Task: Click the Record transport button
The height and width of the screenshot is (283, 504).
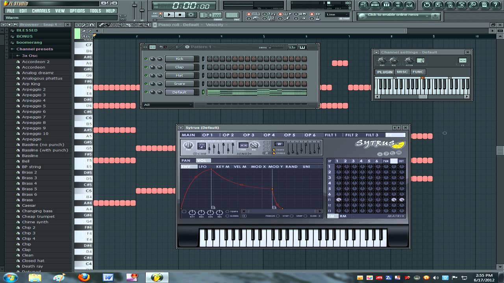Action: click(x=191, y=15)
